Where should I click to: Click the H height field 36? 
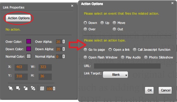click(x=45, y=76)
